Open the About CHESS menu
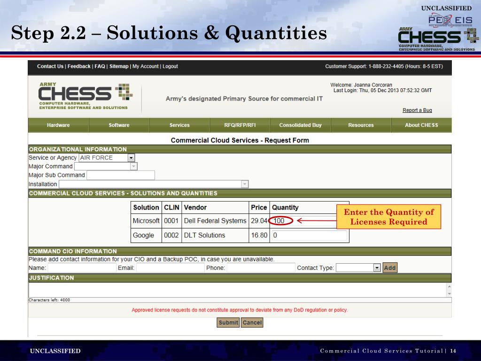Image resolution: width=481 pixels, height=361 pixels. (x=421, y=125)
